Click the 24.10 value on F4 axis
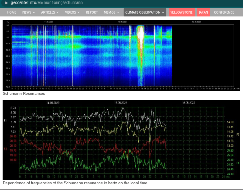 coord(230,174)
